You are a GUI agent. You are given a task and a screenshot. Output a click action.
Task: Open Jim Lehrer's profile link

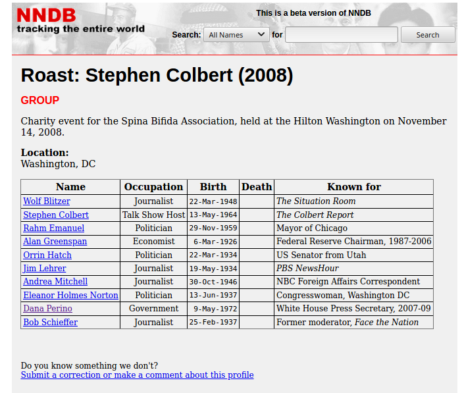[45, 268]
